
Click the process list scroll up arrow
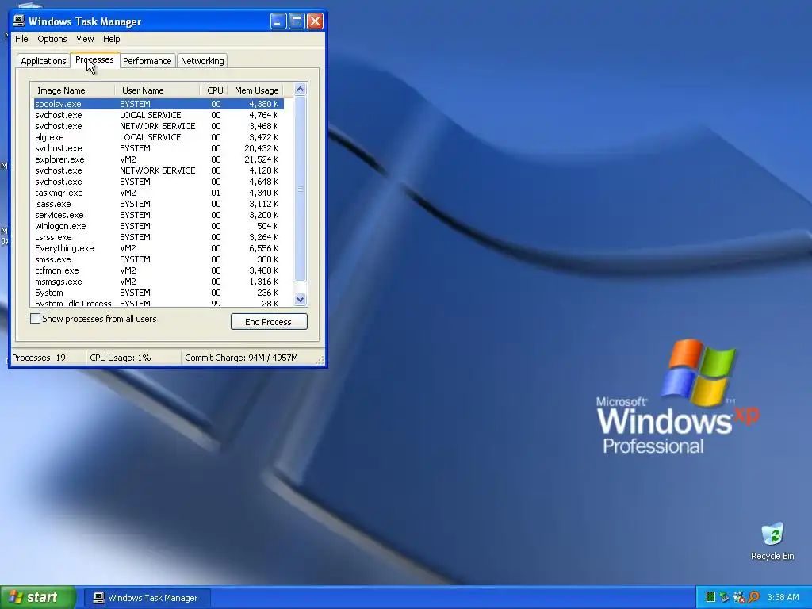click(x=301, y=89)
